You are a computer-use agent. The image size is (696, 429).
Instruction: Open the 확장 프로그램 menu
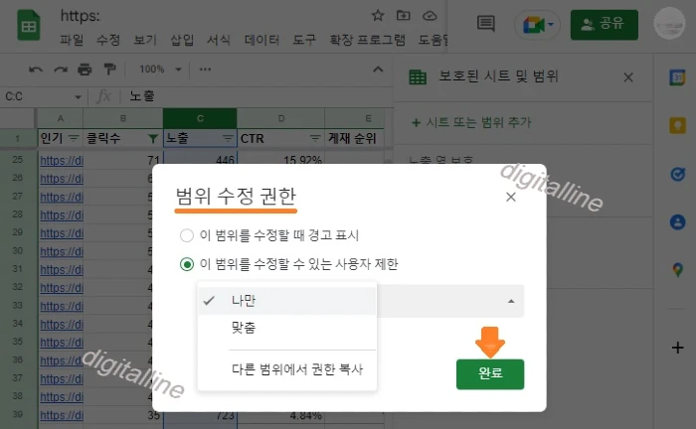pos(367,40)
